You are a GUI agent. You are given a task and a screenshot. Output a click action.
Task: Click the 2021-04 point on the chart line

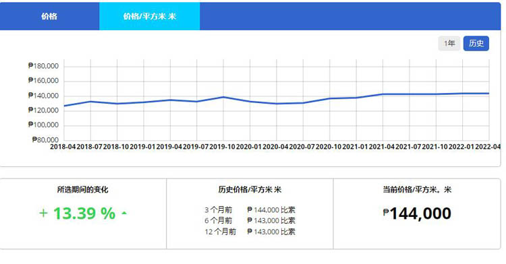383,94
